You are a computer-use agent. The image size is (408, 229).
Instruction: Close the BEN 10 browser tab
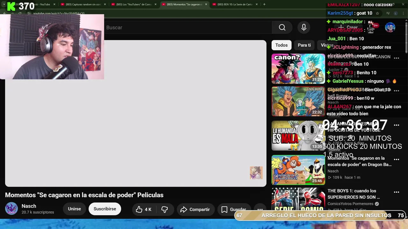257,4
